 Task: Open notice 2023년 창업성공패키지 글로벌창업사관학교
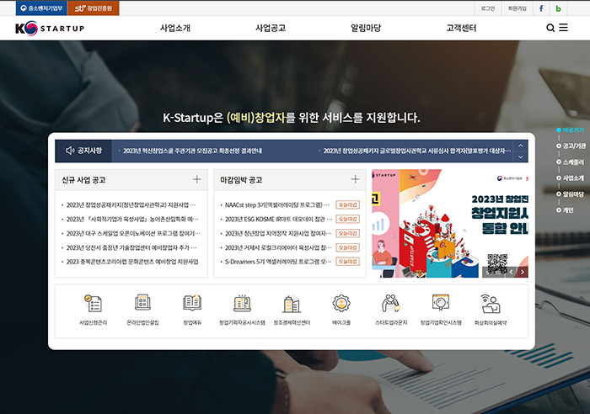417,151
